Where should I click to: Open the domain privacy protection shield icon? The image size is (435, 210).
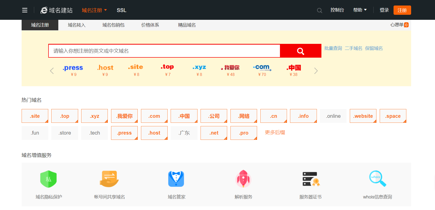click(x=49, y=179)
